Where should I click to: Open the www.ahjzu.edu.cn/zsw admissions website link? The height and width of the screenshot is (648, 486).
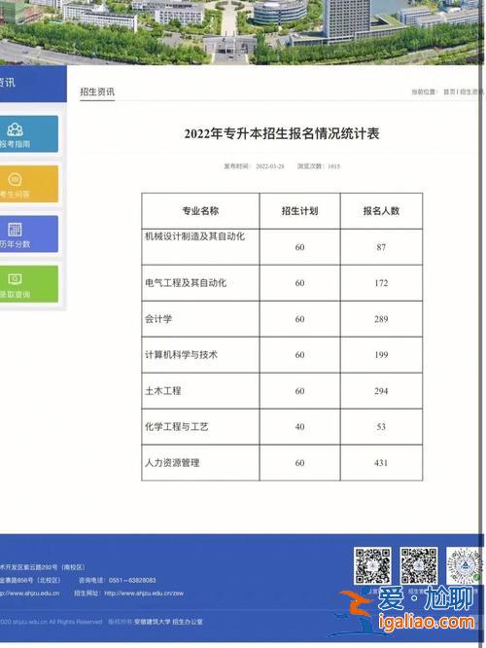(144, 594)
